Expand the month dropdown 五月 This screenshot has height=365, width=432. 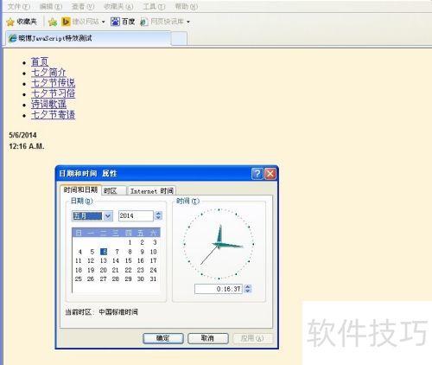[108, 216]
